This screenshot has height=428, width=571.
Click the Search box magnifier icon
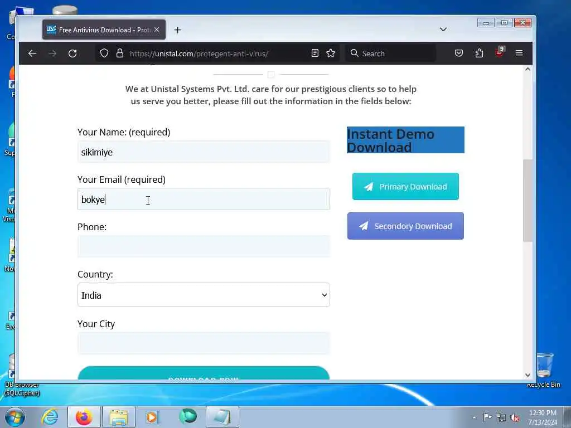pyautogui.click(x=354, y=53)
